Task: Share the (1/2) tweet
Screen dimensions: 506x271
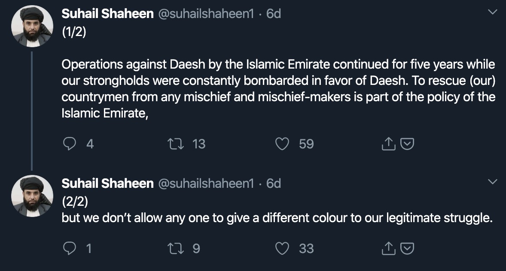Action: (387, 144)
